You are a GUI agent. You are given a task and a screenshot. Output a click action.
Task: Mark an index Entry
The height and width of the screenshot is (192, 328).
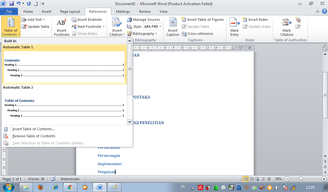[234, 27]
